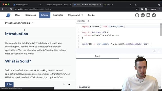Open the Incognito profile button

[x=150, y=9]
